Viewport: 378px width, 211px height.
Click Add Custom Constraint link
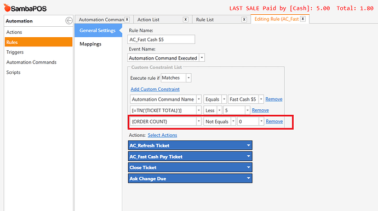(x=155, y=89)
